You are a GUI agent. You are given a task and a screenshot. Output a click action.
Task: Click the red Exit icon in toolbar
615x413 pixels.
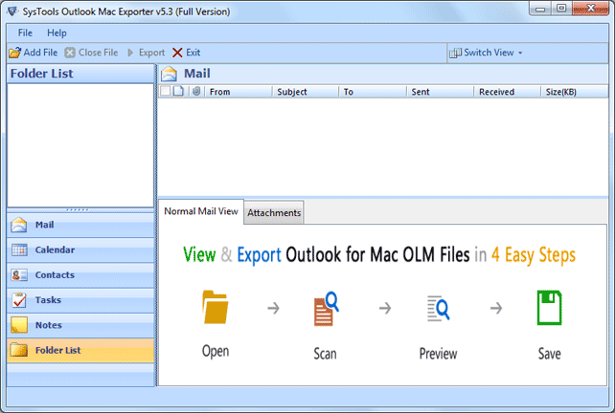177,53
